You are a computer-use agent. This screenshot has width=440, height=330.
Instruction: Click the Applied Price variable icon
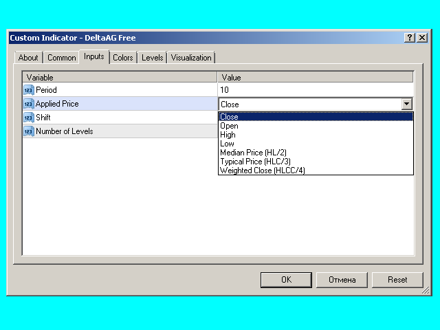(28, 104)
